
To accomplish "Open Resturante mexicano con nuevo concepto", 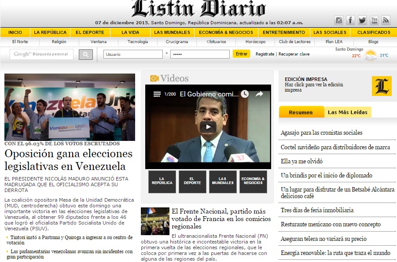I will 331,224.
